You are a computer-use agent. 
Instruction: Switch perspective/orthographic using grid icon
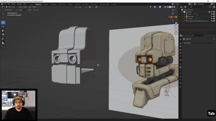point(176,33)
